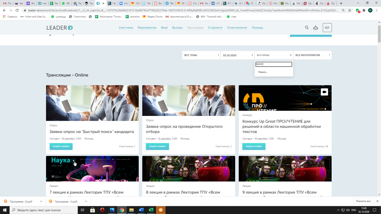
Task: Expand the ВСЕ ТЕМЫ dropdown
Action: point(201,55)
